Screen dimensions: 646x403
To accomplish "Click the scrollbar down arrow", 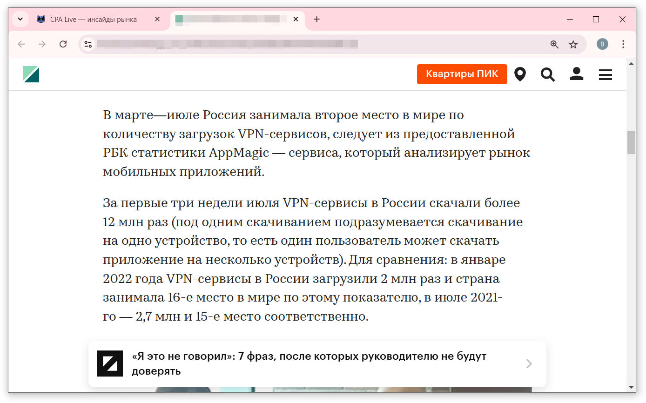I will coord(631,387).
